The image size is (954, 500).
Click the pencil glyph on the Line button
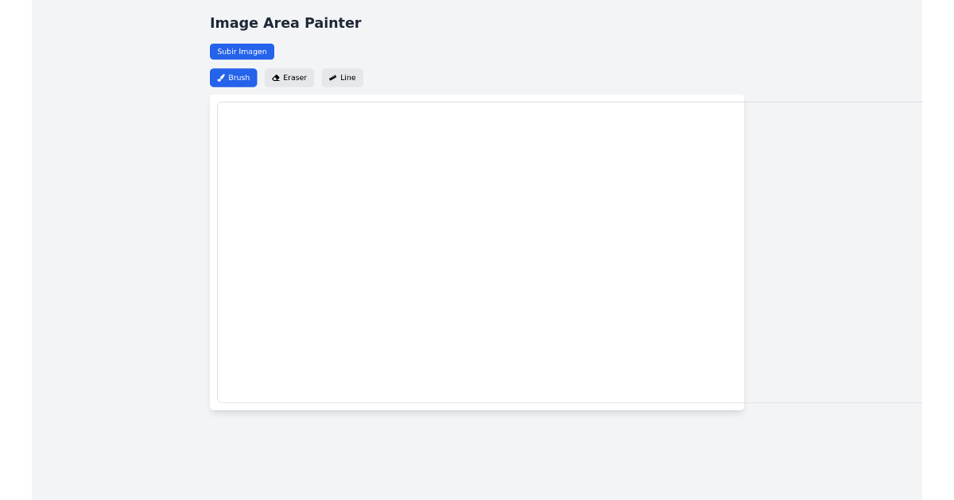coord(333,78)
